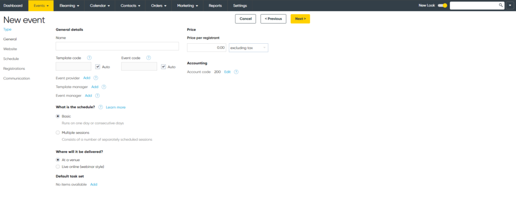Image resolution: width=516 pixels, height=202 pixels.
Task: Open the excluding tax dropdown
Action: click(248, 48)
